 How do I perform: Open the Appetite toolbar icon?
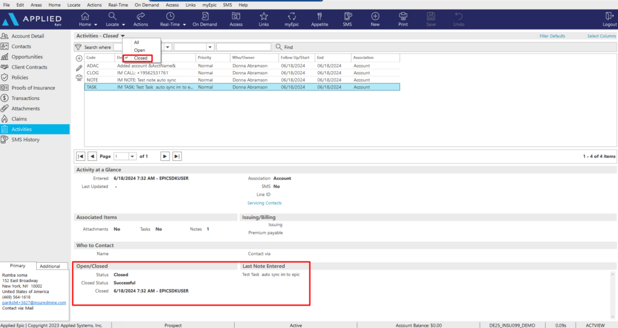coord(320,16)
